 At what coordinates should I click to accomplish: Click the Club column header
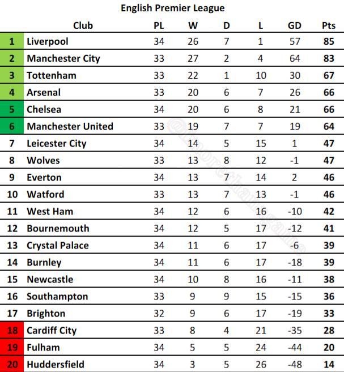click(83, 26)
